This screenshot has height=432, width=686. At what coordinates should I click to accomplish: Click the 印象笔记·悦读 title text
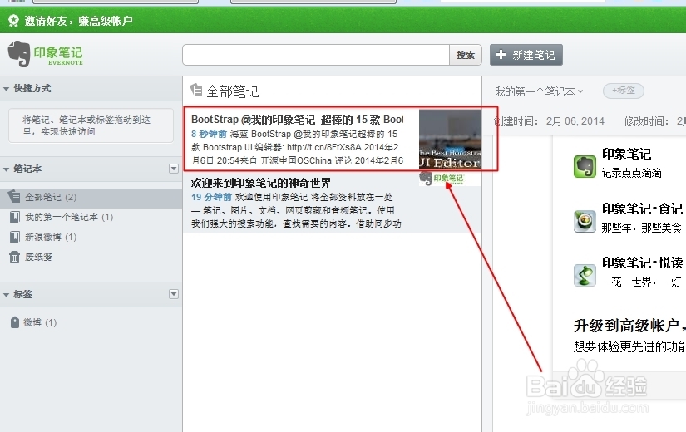[642, 263]
